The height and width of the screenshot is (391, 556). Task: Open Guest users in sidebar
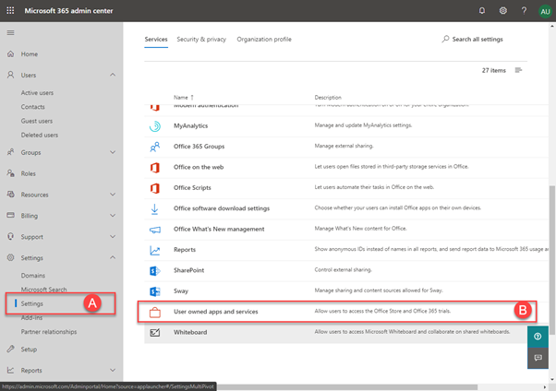37,121
